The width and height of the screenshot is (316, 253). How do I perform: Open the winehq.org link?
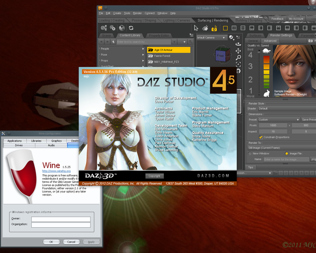56,171
